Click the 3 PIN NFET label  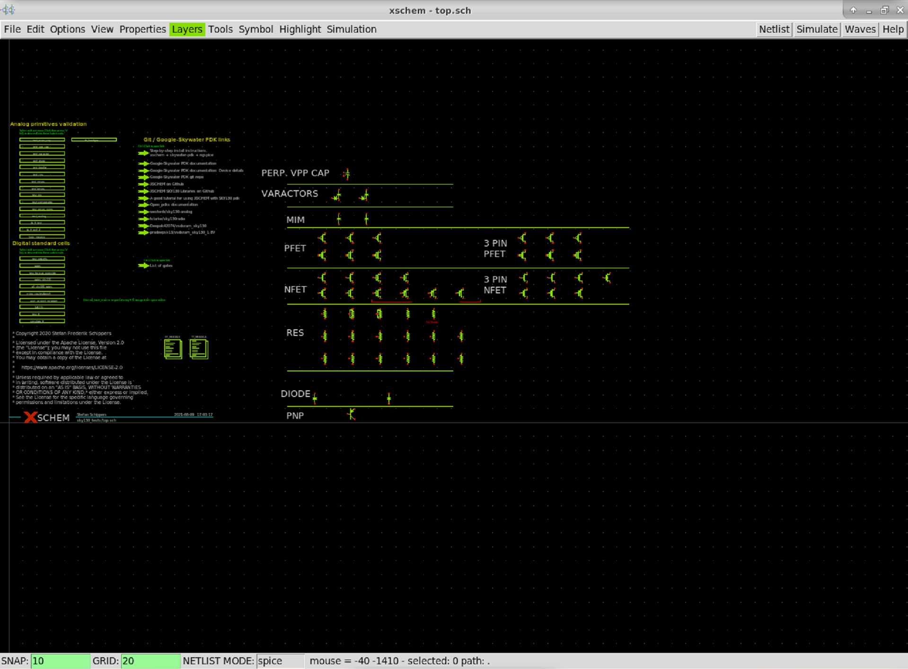pyautogui.click(x=495, y=285)
